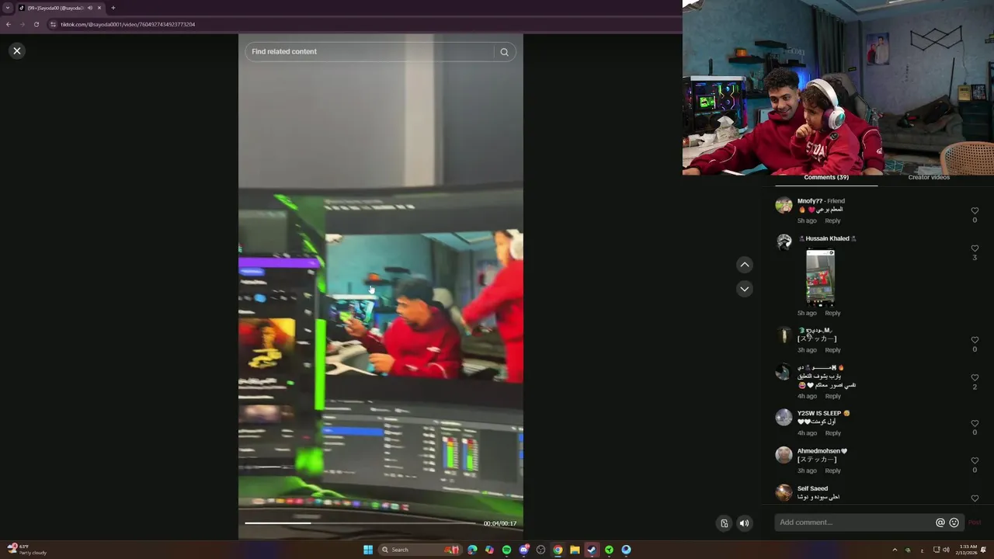Viewport: 994px width, 559px height.
Task: Switch to the Comments (39) tab
Action: 826,178
